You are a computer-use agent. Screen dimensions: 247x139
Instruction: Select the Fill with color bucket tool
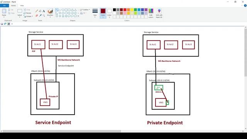point(40,11)
